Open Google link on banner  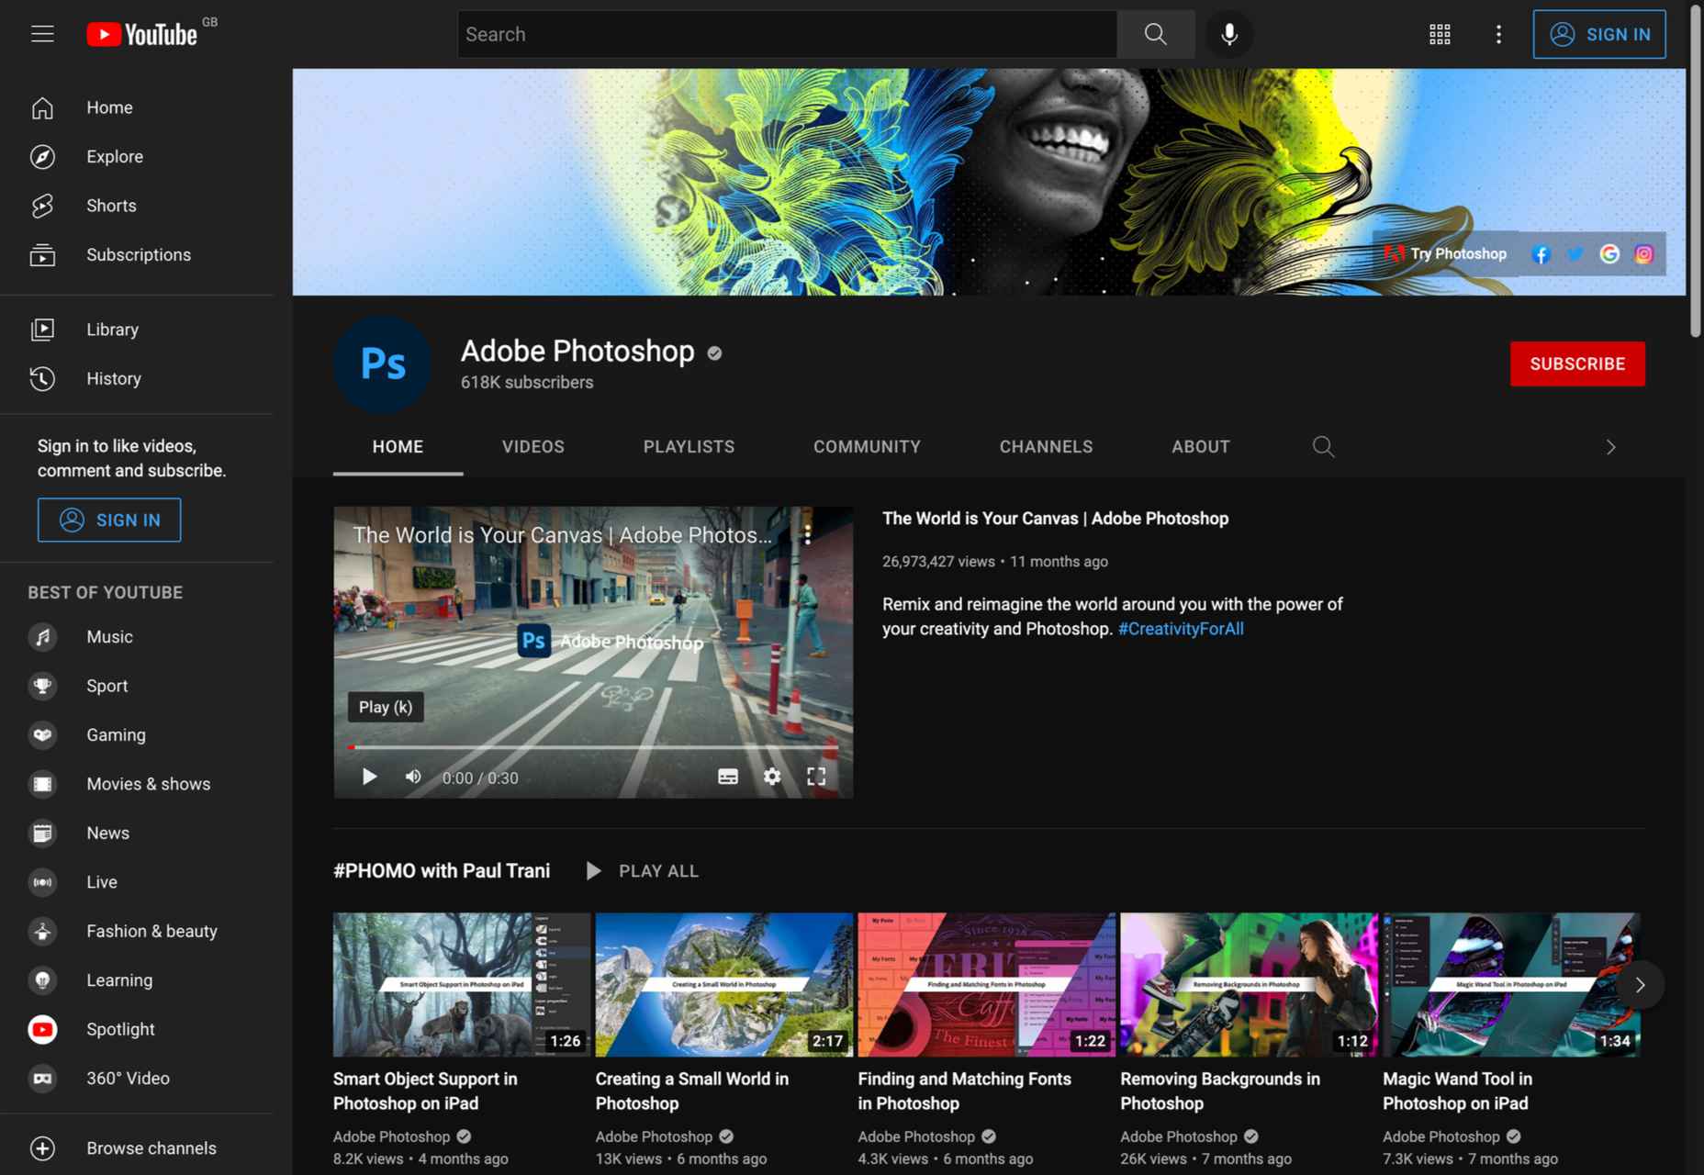click(x=1609, y=254)
